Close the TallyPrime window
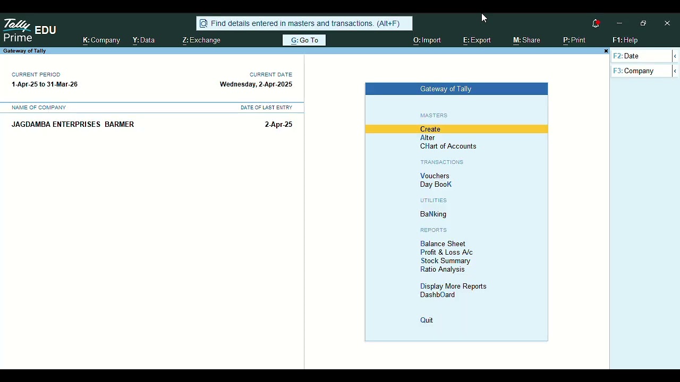Screen dimensions: 680x382 tap(668, 23)
